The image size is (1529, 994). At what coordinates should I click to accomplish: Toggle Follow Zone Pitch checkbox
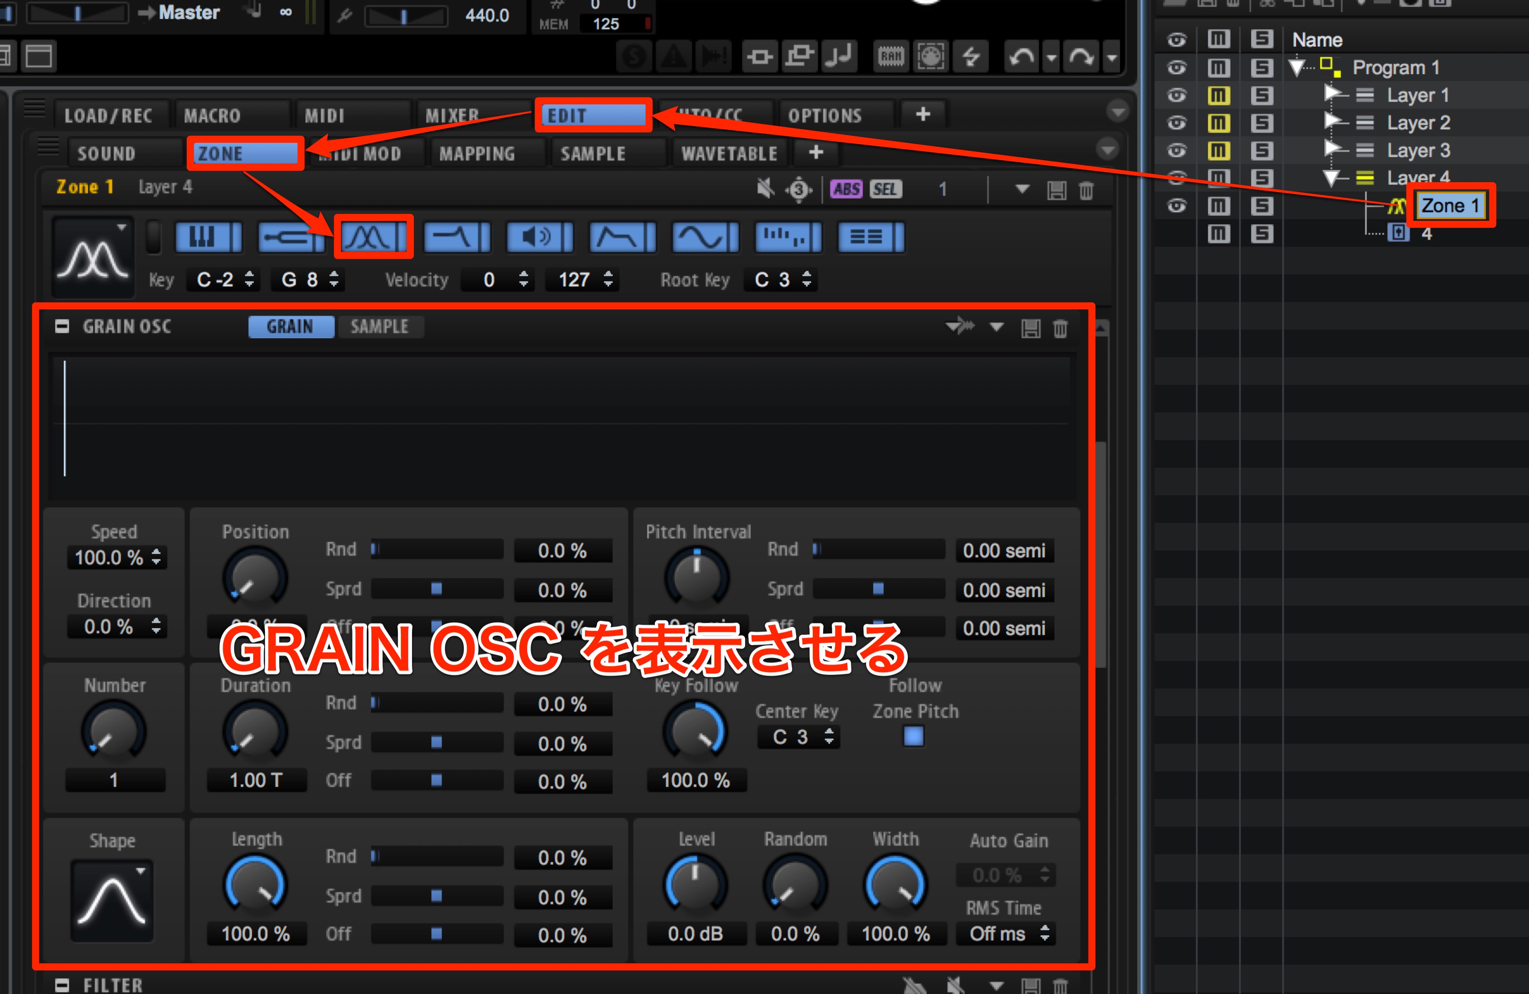[913, 736]
